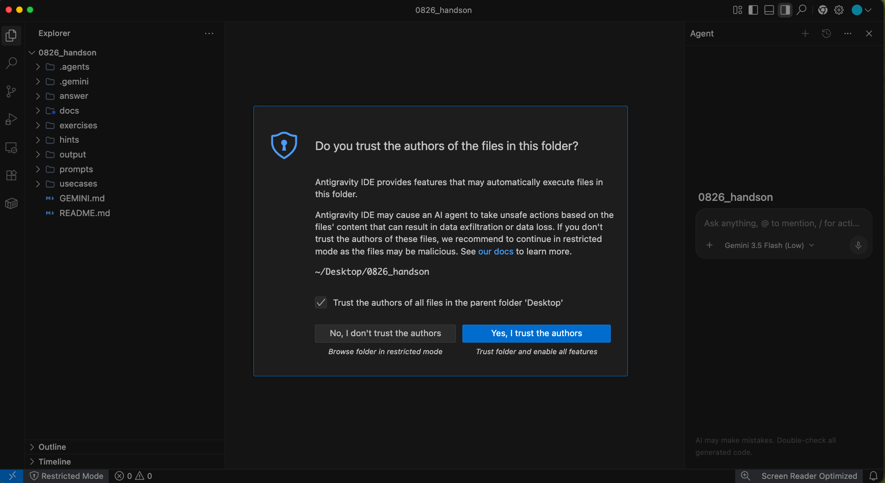The width and height of the screenshot is (885, 483).
Task: Click the 0826_handson heading in Agent panel
Action: coord(735,197)
